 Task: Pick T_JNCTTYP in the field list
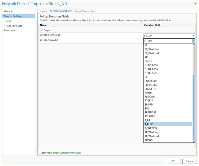pos(151,128)
